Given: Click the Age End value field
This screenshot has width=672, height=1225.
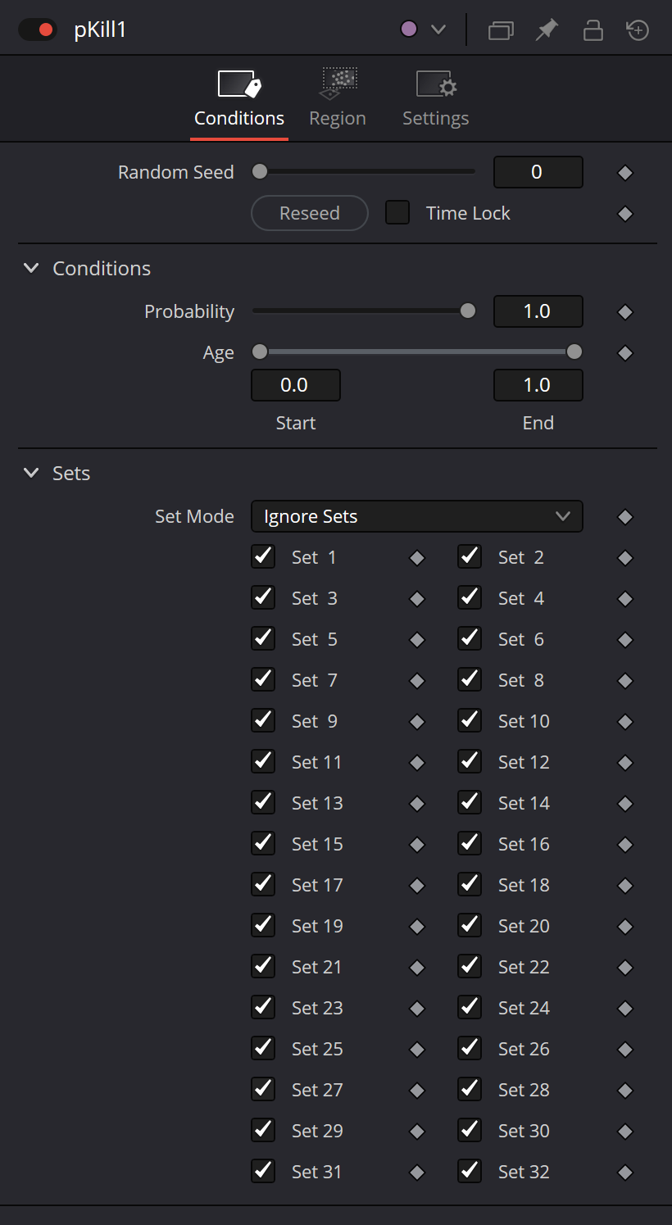Looking at the screenshot, I should pyautogui.click(x=538, y=385).
